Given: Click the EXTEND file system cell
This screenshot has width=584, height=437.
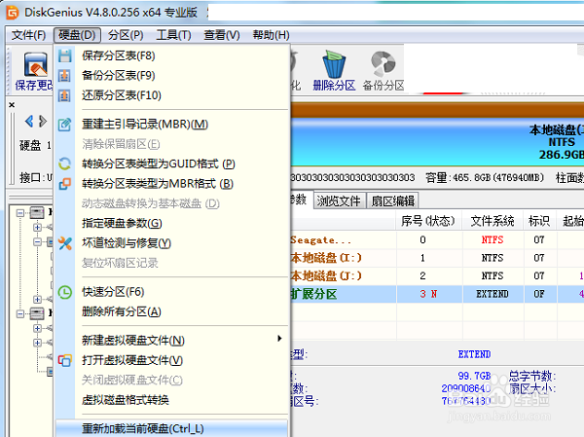Looking at the screenshot, I should pos(493,294).
